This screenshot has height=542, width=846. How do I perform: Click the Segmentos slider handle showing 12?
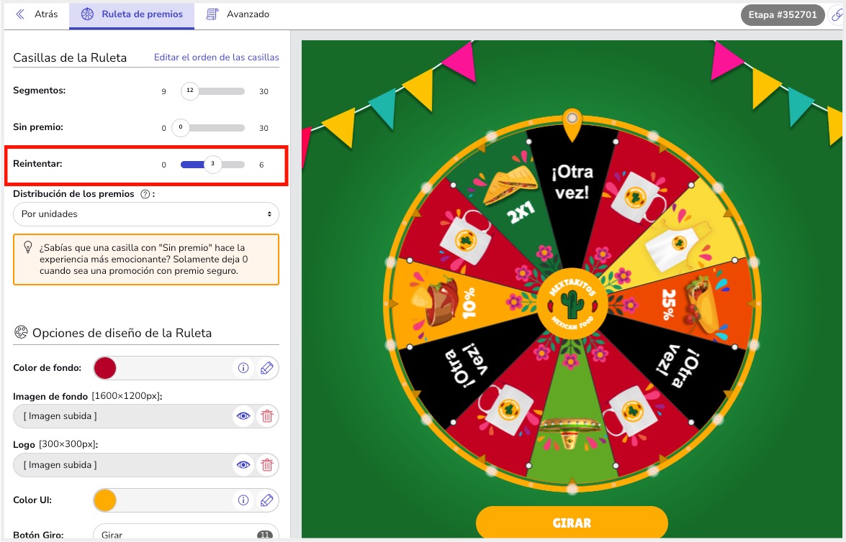tap(189, 91)
